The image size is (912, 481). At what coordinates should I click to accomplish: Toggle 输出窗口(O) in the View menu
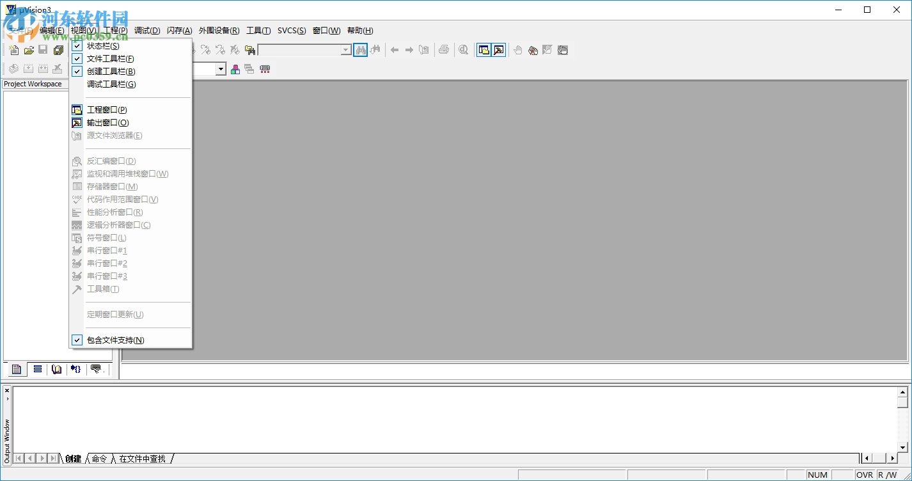(x=130, y=123)
